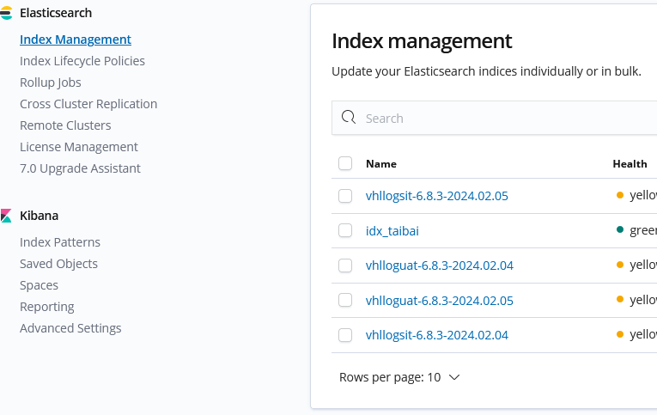
Task: Open Index Lifecycle Policies
Action: 82,61
